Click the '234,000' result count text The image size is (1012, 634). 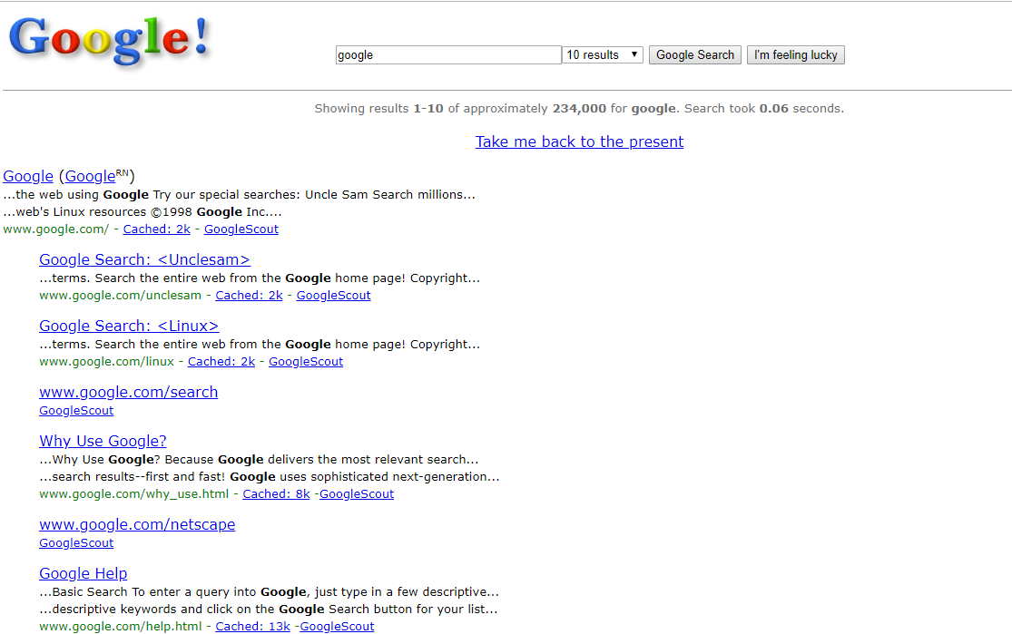pyautogui.click(x=579, y=108)
